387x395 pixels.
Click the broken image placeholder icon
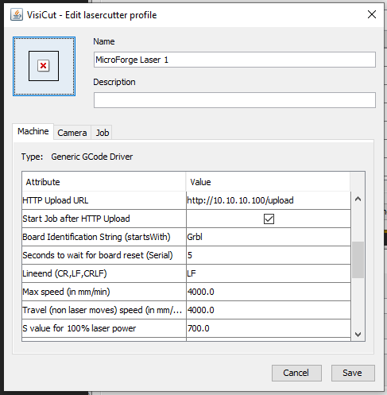(x=44, y=66)
